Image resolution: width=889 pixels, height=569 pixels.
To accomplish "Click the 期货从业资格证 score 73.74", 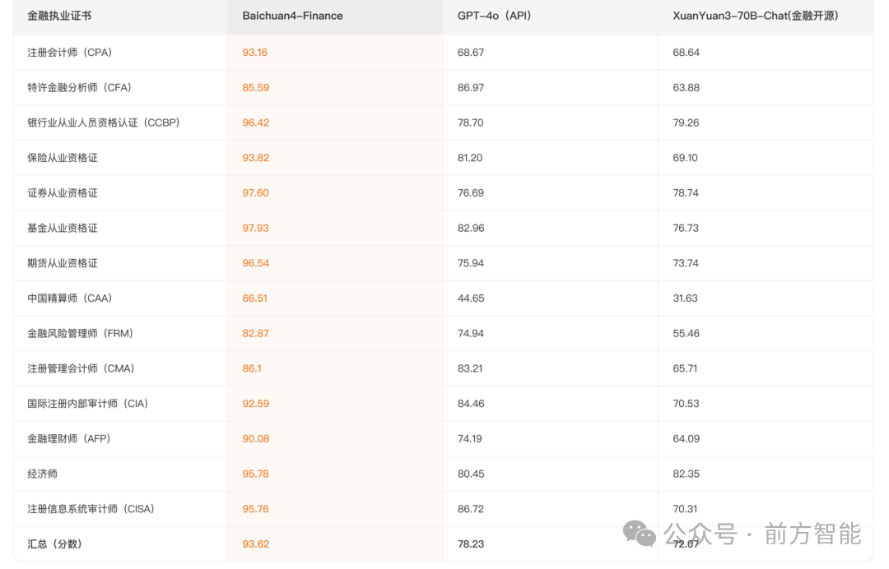I will [686, 262].
